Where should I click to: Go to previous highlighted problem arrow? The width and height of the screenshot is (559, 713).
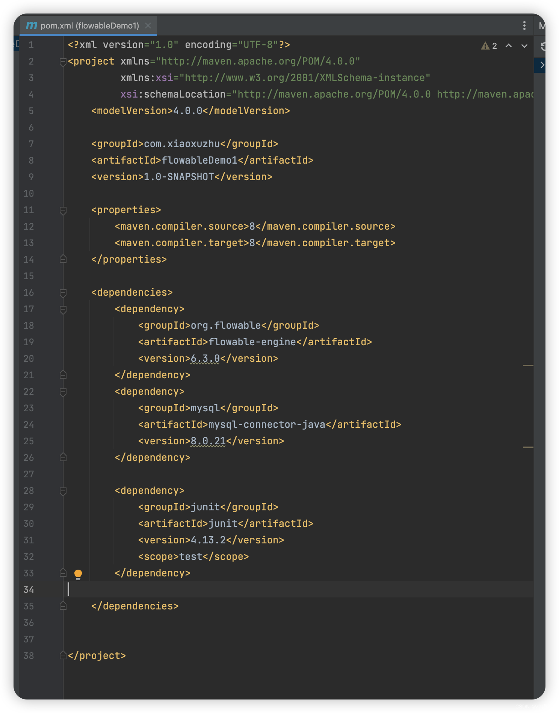(x=509, y=46)
